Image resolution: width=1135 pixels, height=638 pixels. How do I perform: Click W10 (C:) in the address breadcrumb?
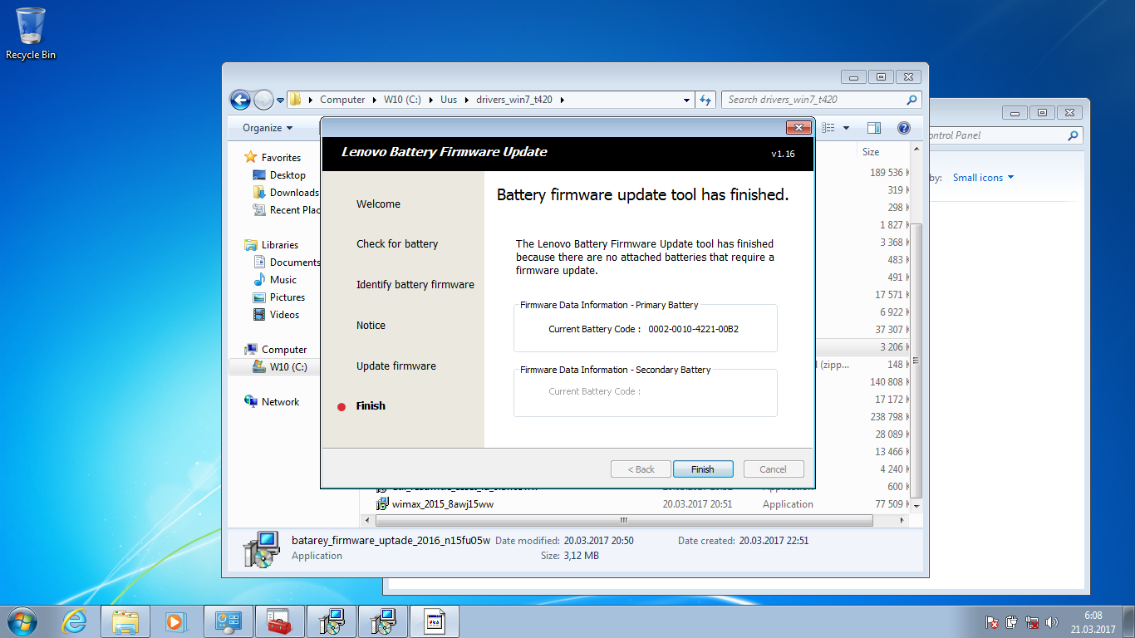pos(403,100)
